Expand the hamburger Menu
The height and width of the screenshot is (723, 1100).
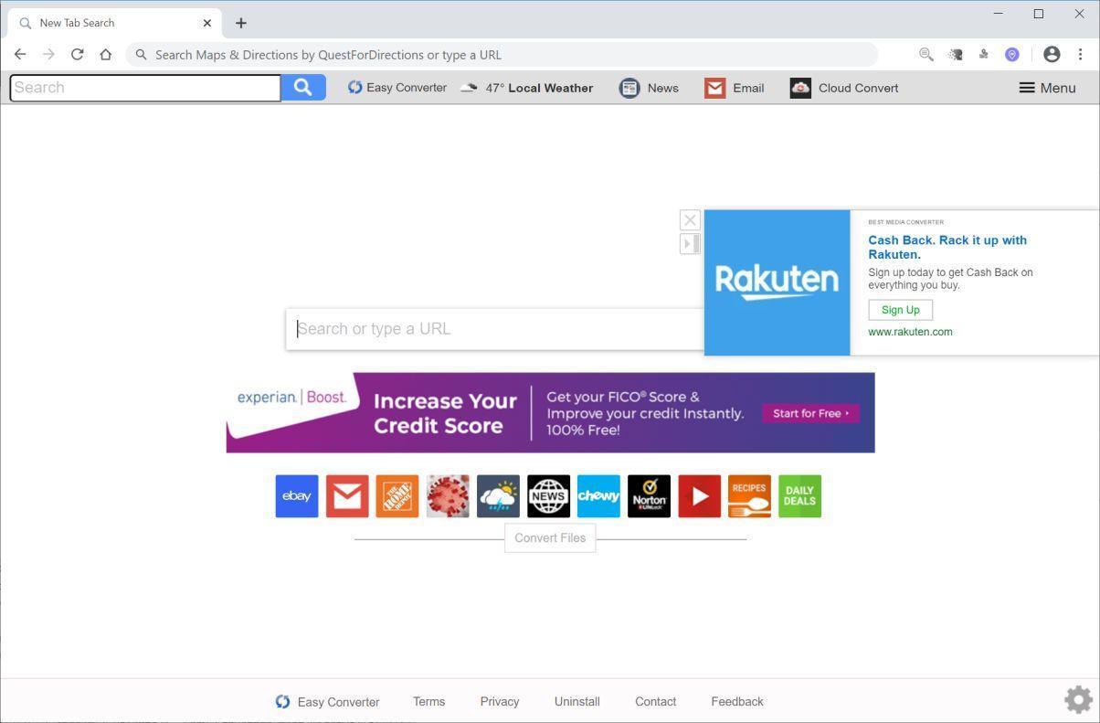point(1047,88)
